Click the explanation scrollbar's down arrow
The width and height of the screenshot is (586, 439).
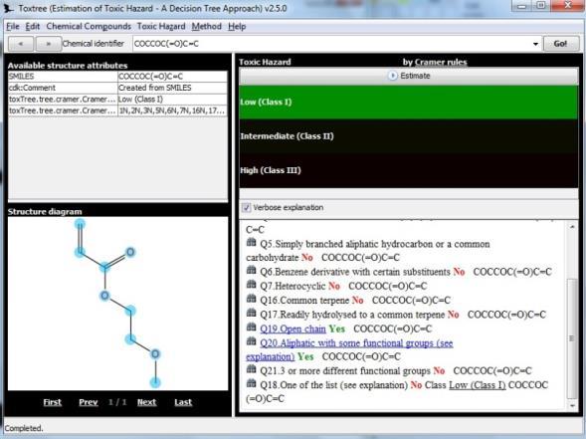pyautogui.click(x=572, y=406)
